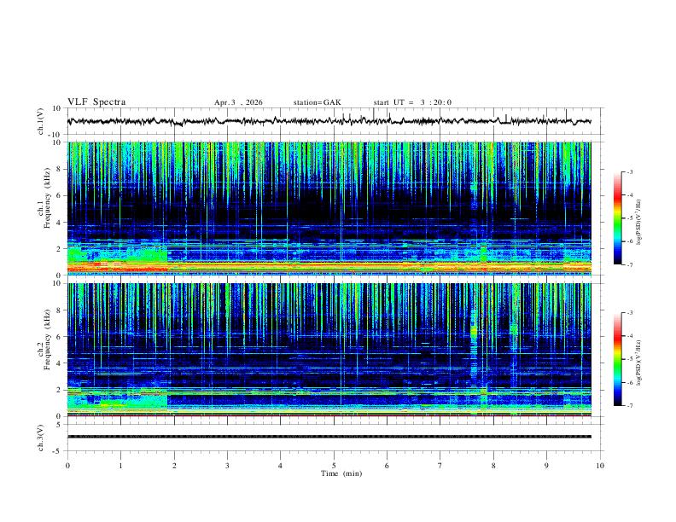676x522 pixels.
Task: Click the "ch.1(V)" waveform axis label
Action: [41, 121]
